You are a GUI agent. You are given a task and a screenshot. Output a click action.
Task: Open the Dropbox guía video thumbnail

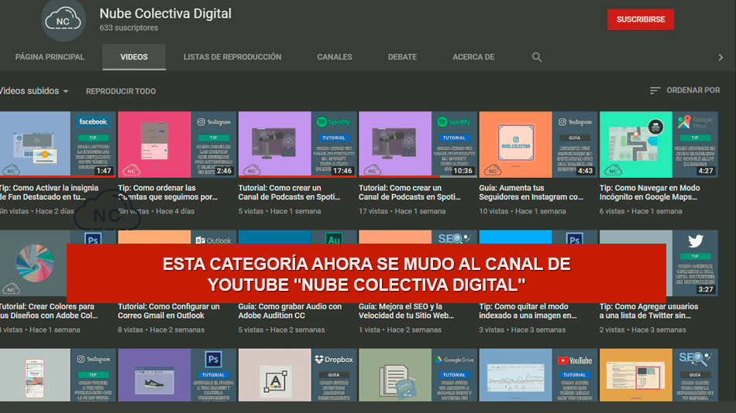pyautogui.click(x=297, y=374)
